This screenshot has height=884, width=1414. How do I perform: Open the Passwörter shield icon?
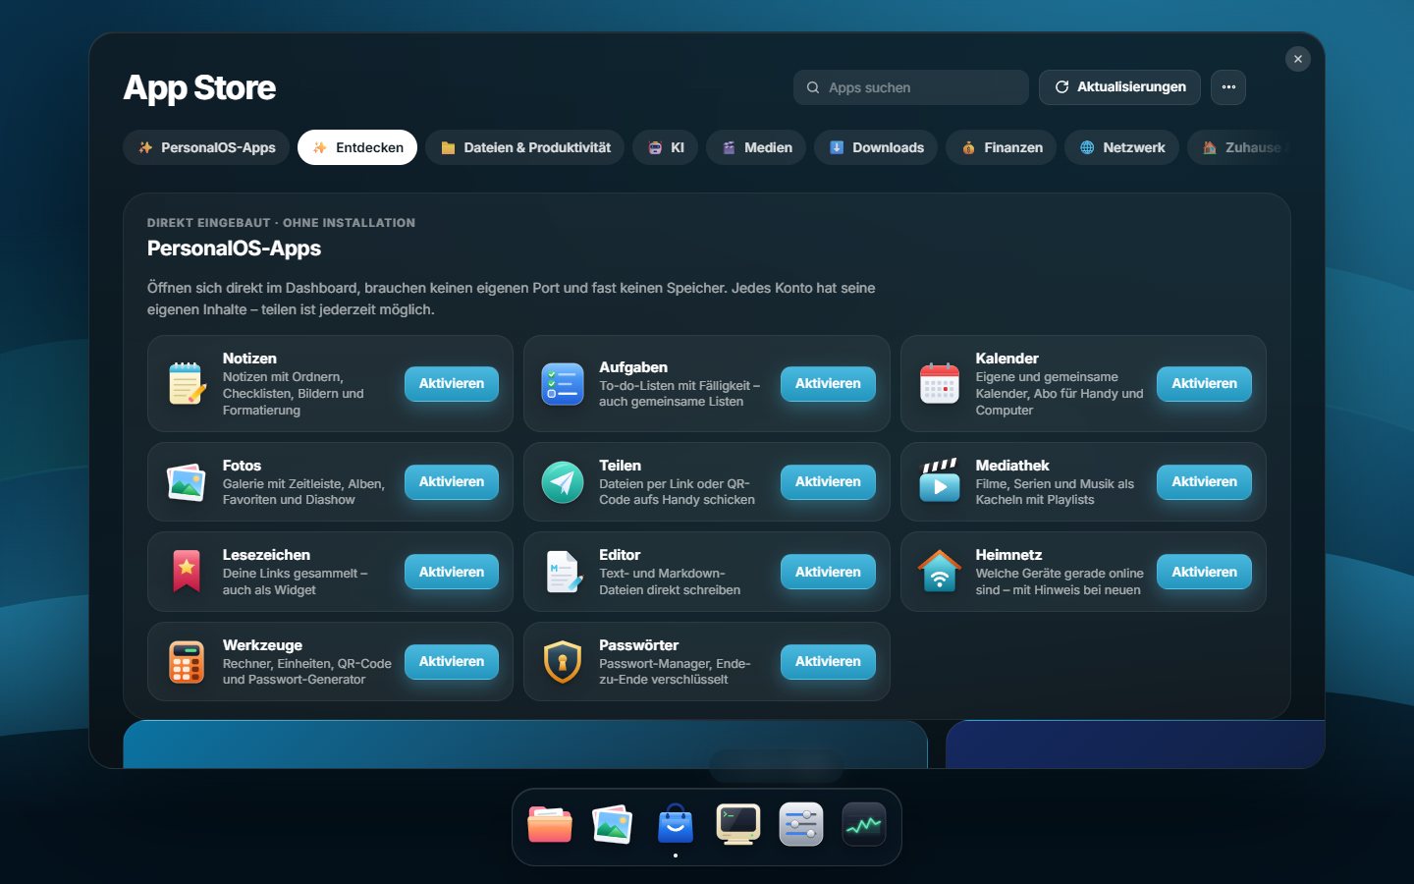pyautogui.click(x=563, y=662)
